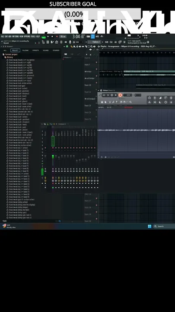This screenshot has height=312, width=175.
Task: Open the EDIT menu
Action: [x=6, y=36]
